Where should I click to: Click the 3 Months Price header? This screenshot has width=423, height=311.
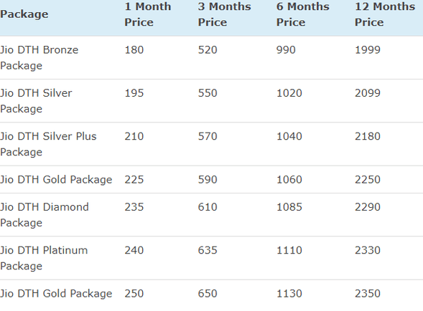point(225,14)
